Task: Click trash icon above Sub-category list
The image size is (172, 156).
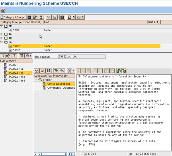Action: pyautogui.click(x=14, y=56)
